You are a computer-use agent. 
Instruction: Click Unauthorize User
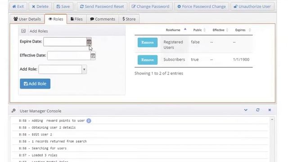pos(252,6)
